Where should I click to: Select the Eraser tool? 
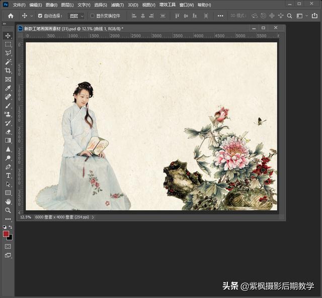(x=8, y=132)
